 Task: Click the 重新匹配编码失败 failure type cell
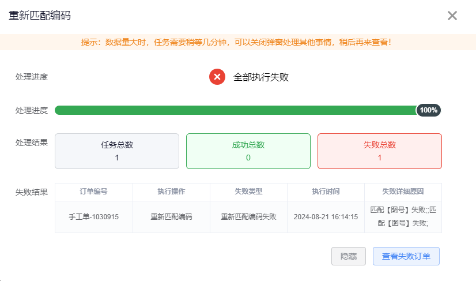point(248,217)
